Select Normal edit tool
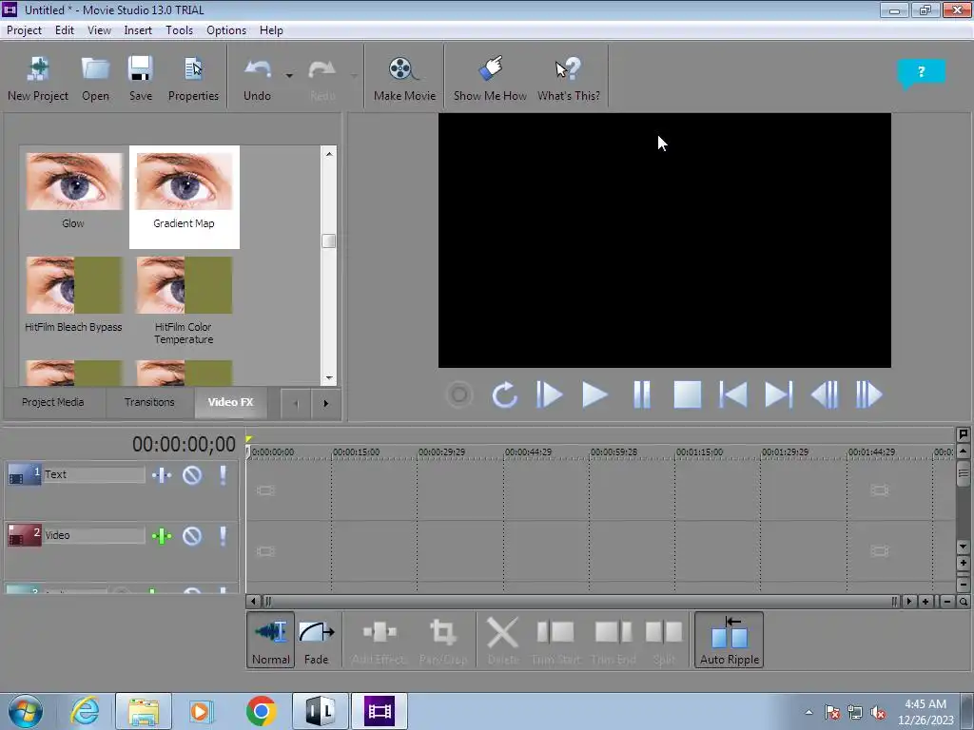The height and width of the screenshot is (730, 974). [x=271, y=640]
